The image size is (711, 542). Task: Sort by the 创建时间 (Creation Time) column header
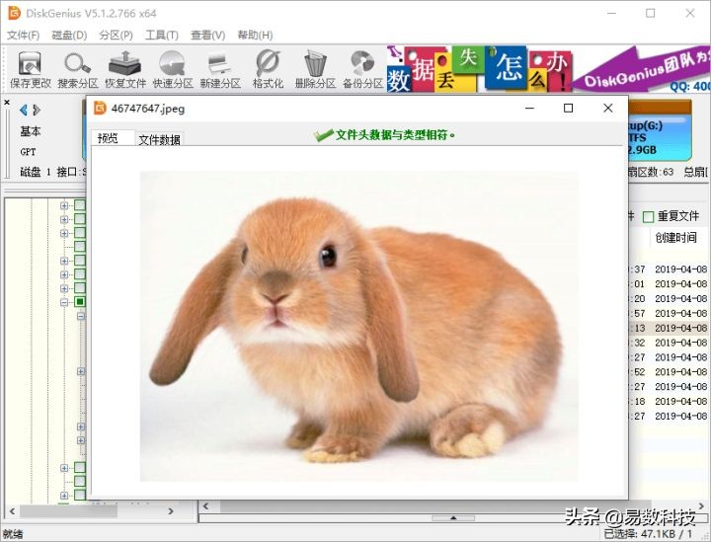(x=676, y=238)
